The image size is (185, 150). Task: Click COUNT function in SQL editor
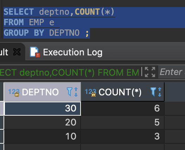[x=88, y=12]
